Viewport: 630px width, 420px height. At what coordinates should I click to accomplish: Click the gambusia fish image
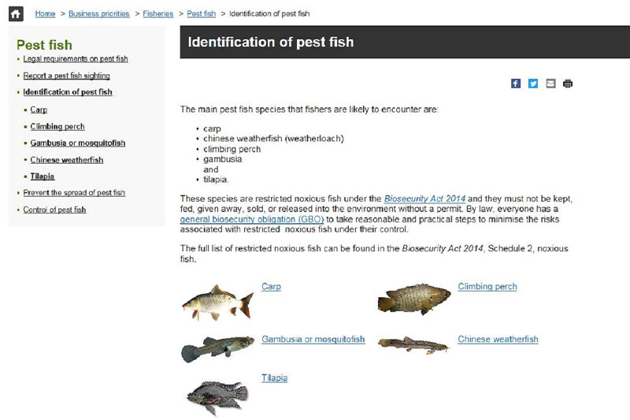click(212, 348)
